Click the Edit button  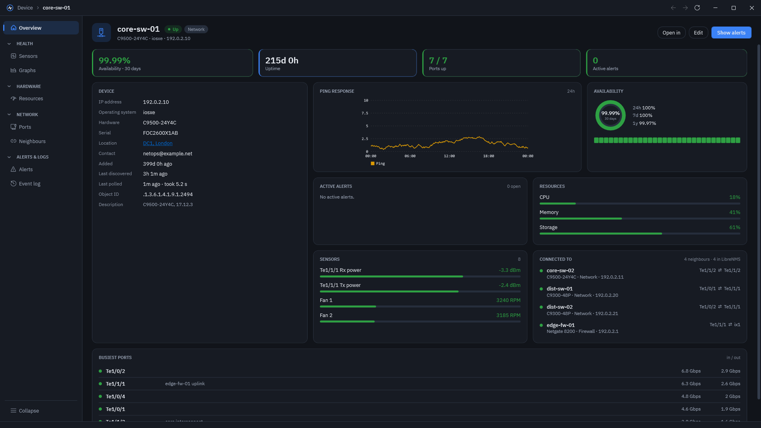point(698,32)
